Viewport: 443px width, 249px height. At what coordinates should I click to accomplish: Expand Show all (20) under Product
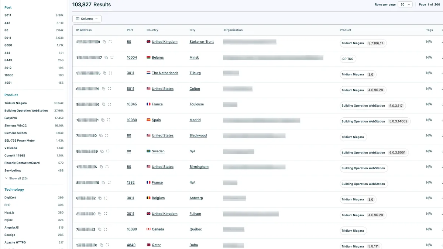(16, 179)
